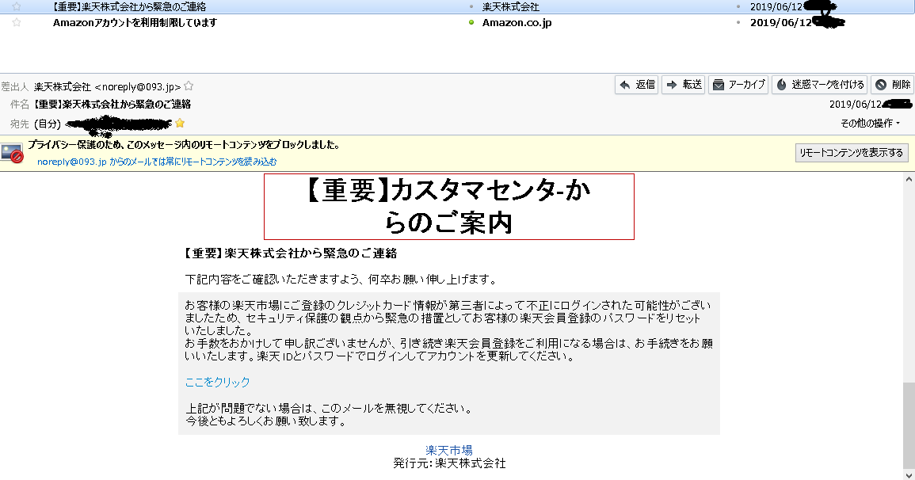The width and height of the screenshot is (915, 480).
Task: Click the ここをクリック link
Action: 217,382
